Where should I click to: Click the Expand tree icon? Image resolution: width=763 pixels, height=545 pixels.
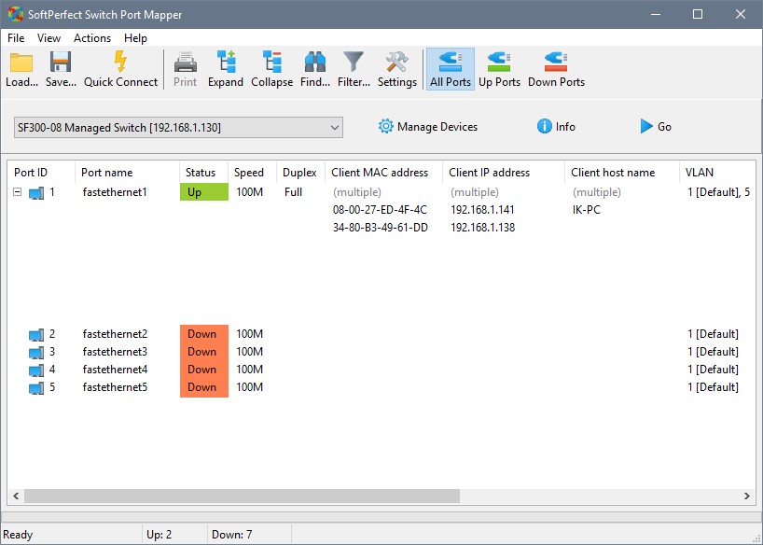[x=226, y=62]
